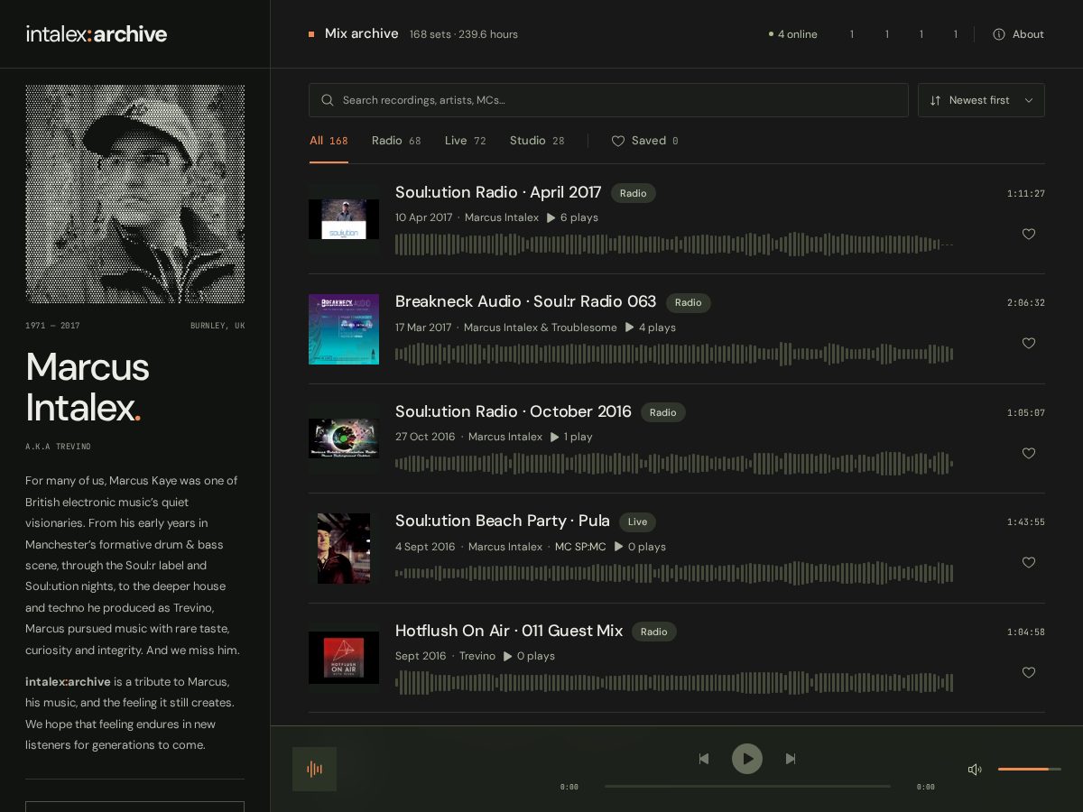Toggle heart for Soul:ution Radio October 2016
The width and height of the screenshot is (1083, 812).
click(1029, 453)
